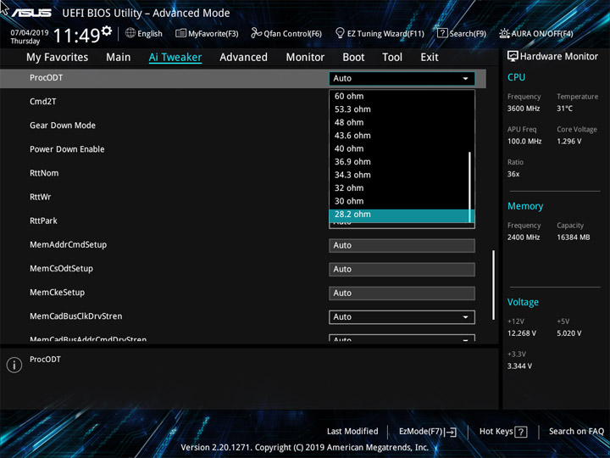Click the Last Modified button
Viewport: 610px width, 458px height.
[352, 432]
